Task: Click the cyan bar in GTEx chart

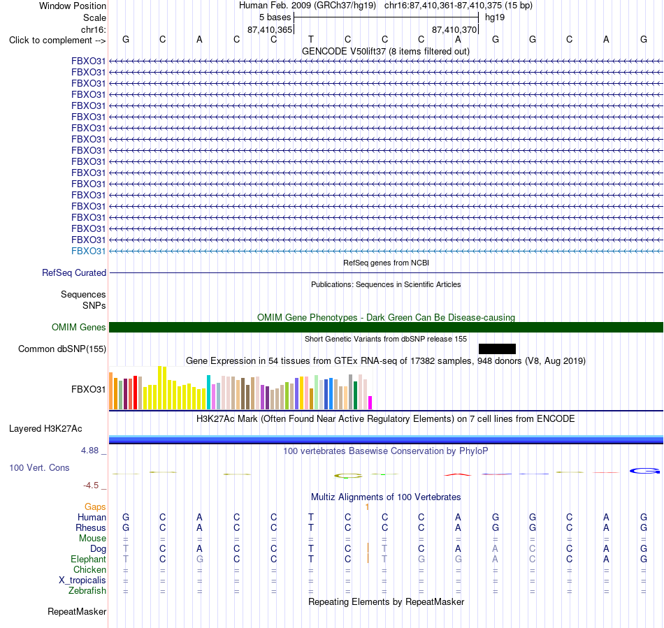Action: click(x=209, y=392)
